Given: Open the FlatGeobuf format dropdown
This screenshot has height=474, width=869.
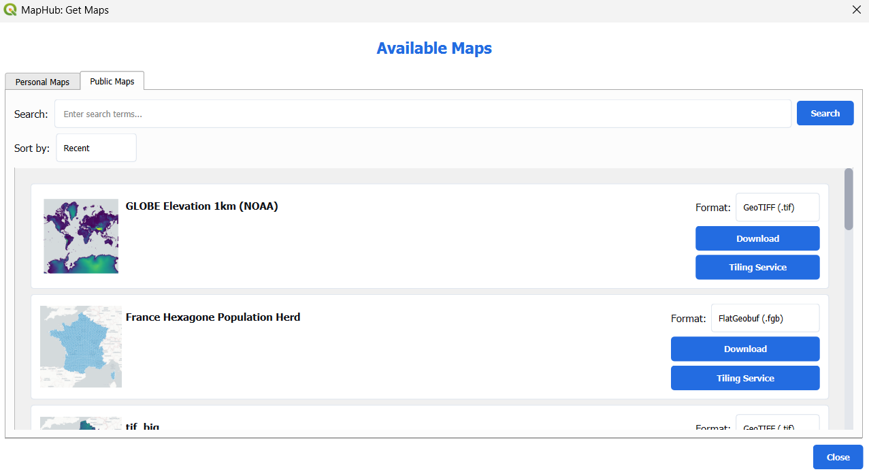Looking at the screenshot, I should click(765, 318).
